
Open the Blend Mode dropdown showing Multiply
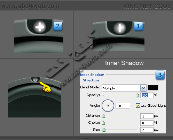[124, 88]
